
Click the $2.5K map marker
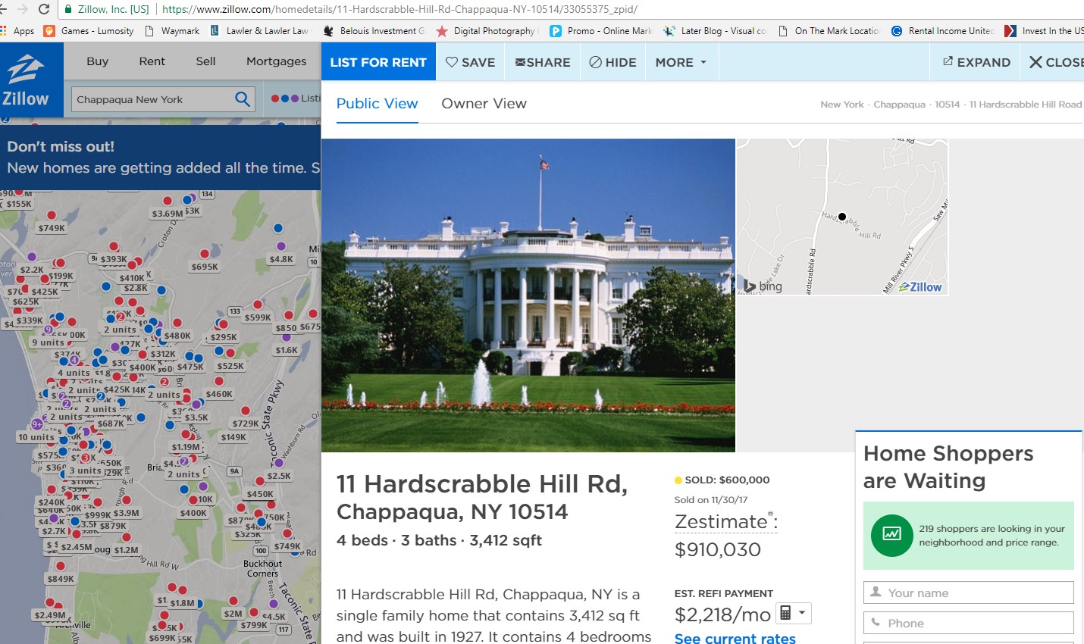(x=279, y=476)
